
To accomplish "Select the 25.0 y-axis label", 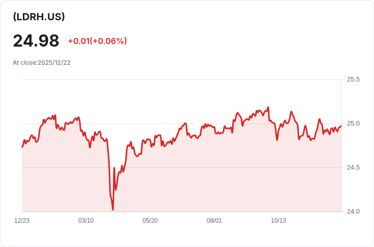I will (353, 124).
